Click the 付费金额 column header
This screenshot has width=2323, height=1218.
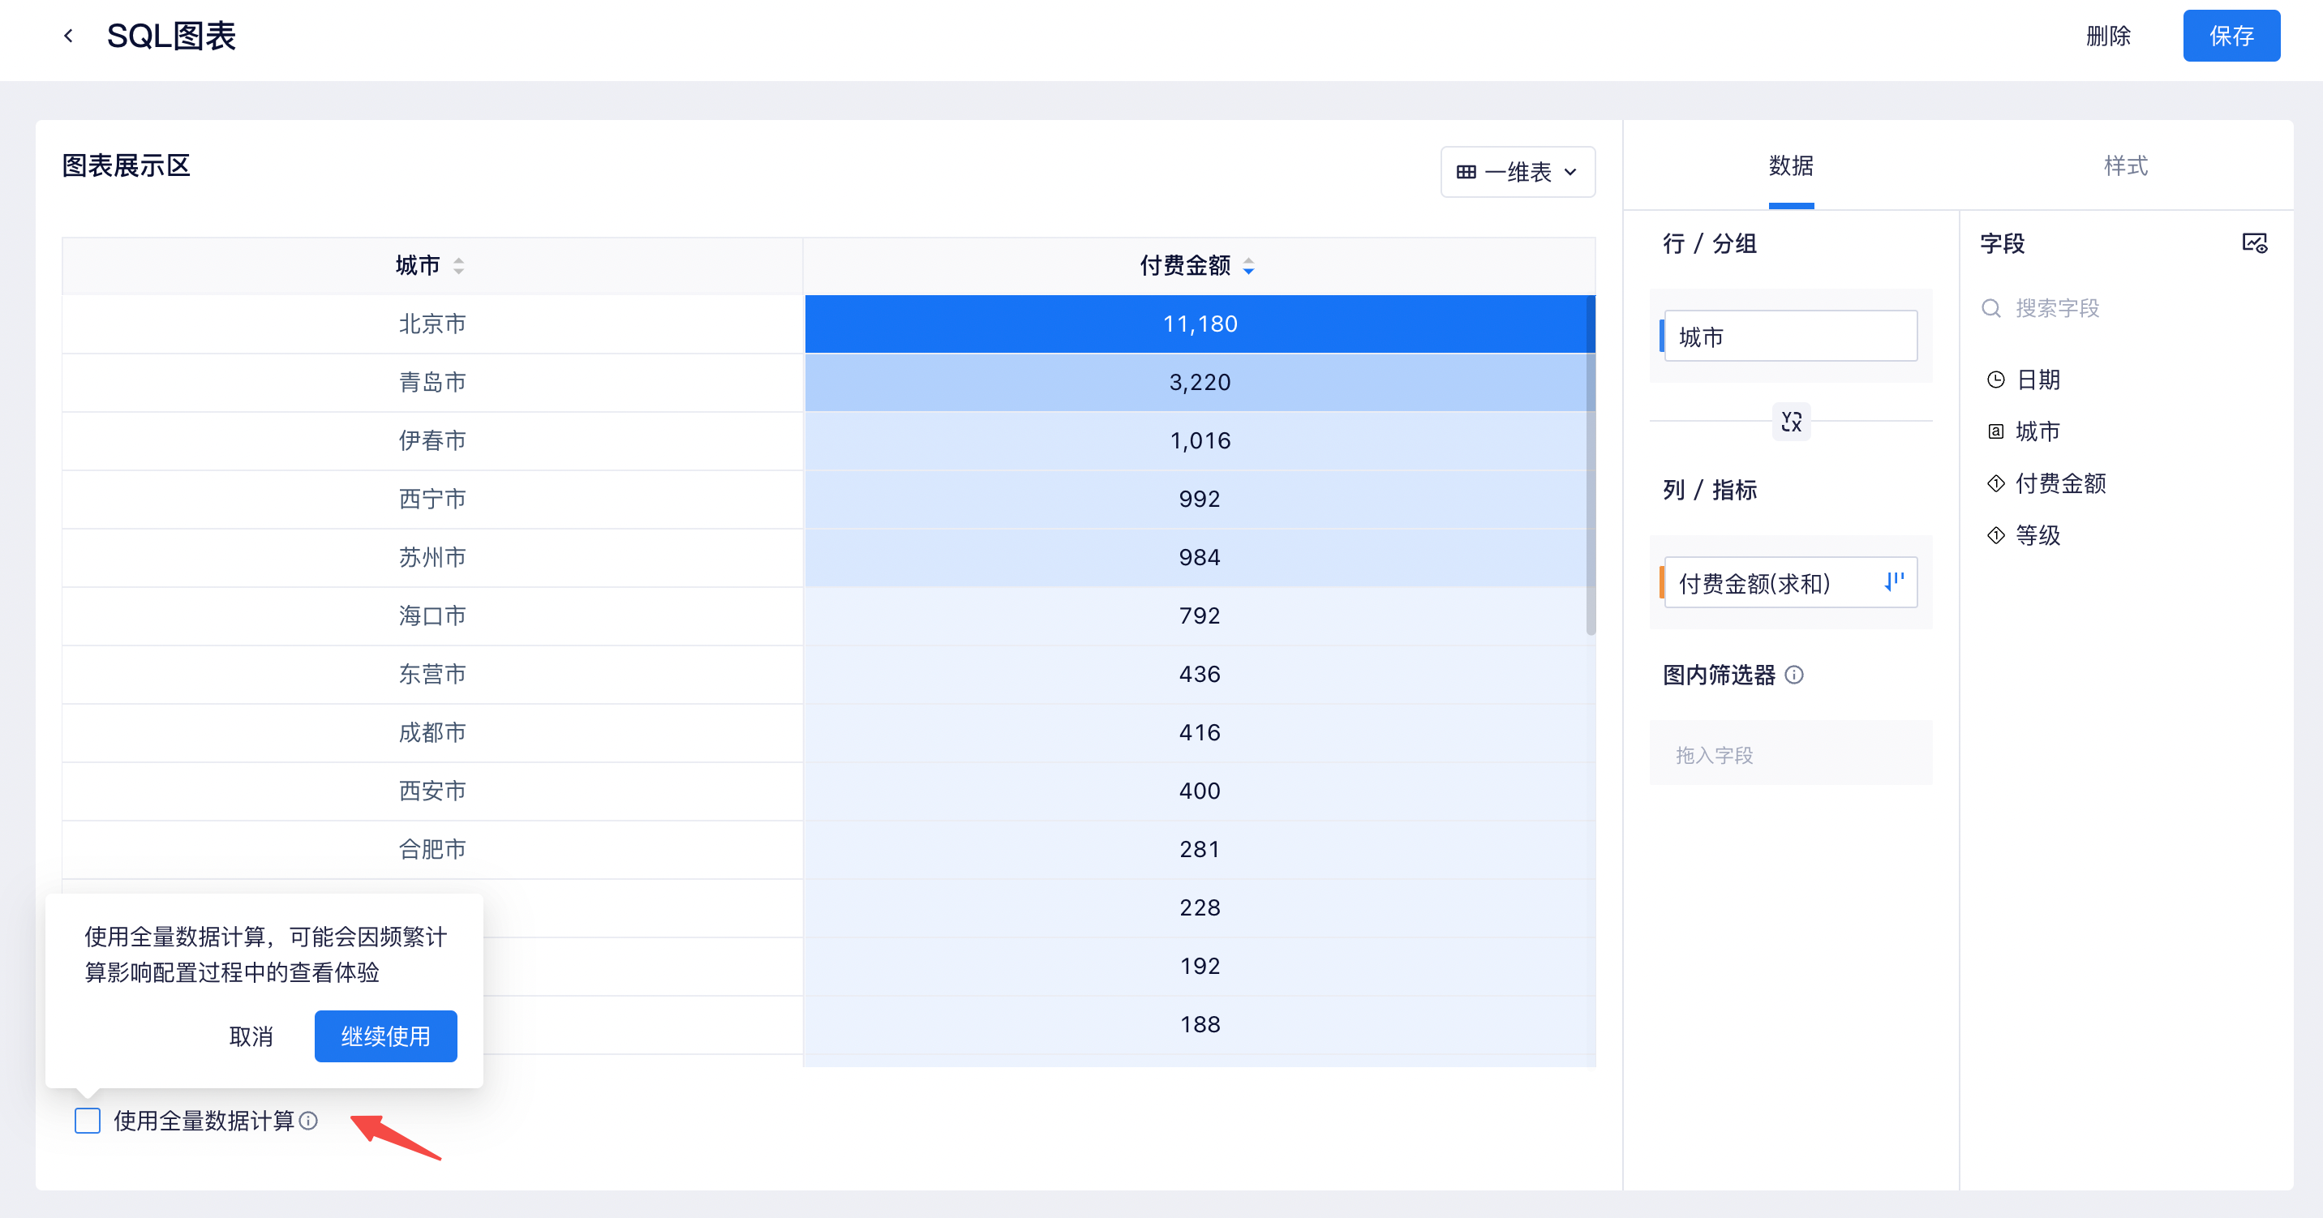1200,266
